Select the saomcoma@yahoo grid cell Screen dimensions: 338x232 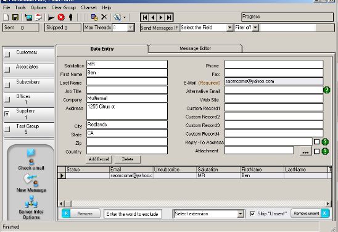click(x=131, y=175)
